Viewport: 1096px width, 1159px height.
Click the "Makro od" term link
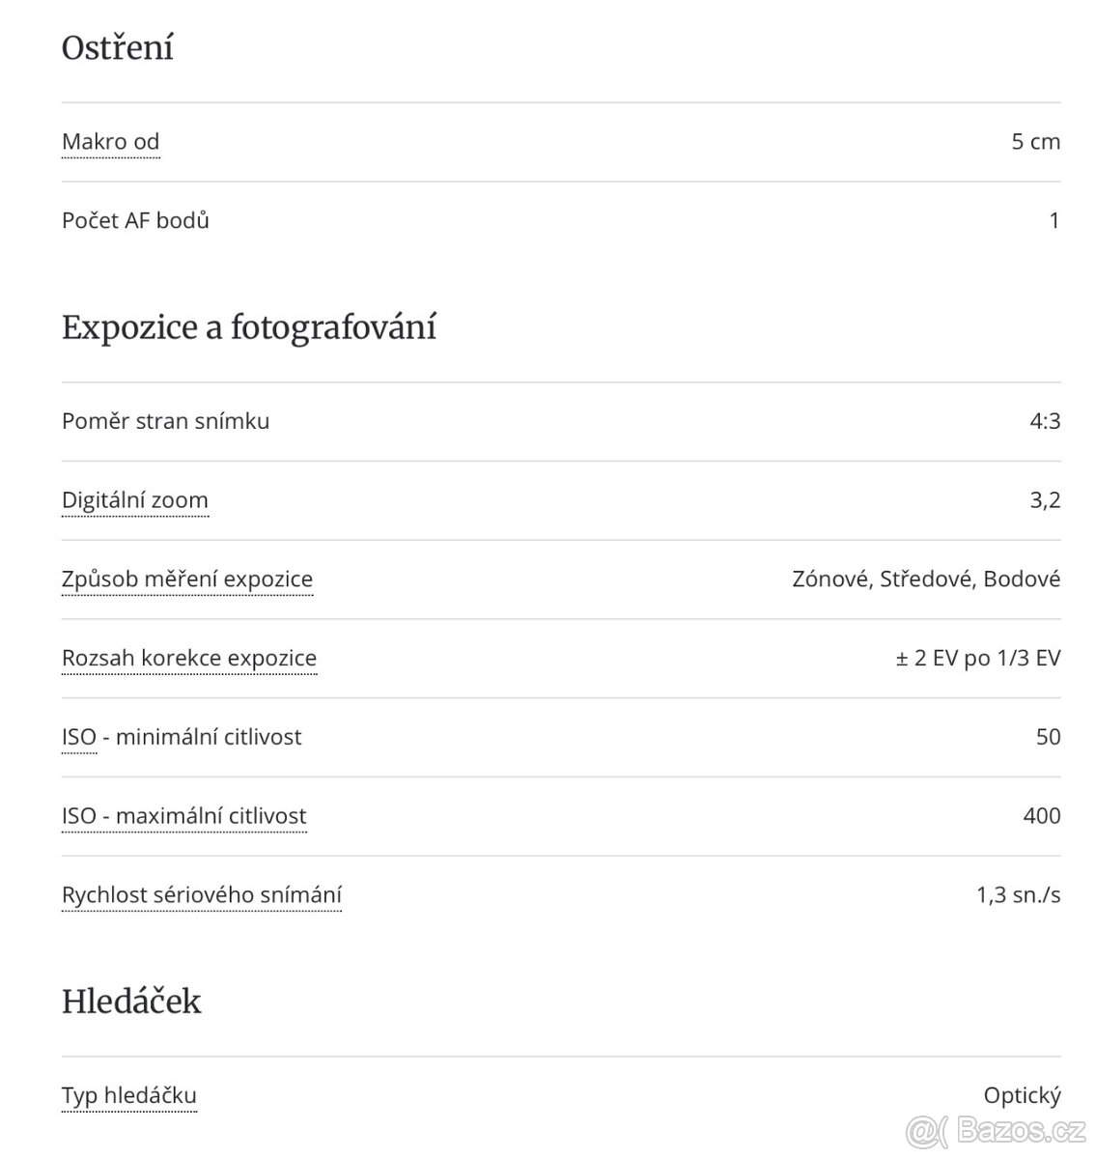[110, 142]
